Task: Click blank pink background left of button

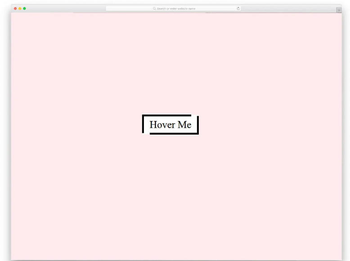Action: pyautogui.click(x=76, y=125)
